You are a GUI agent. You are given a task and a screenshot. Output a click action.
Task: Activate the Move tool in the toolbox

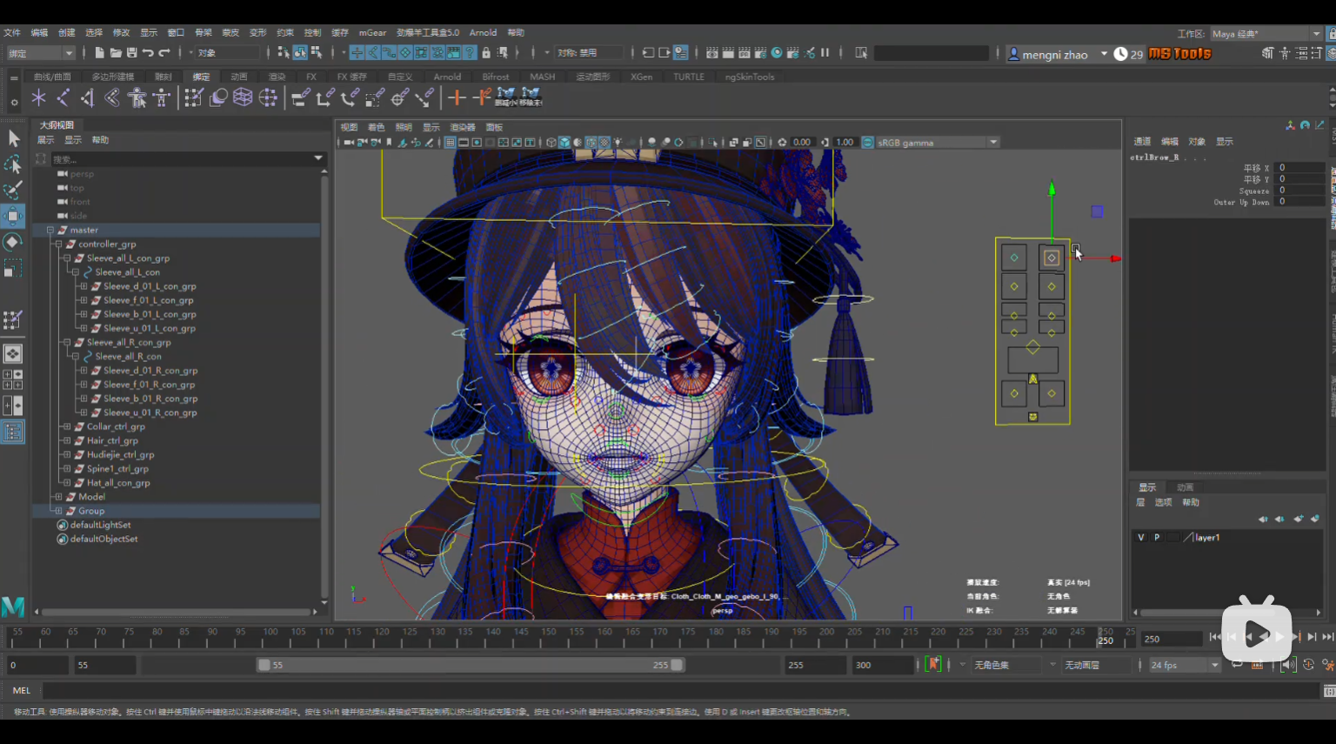pyautogui.click(x=13, y=216)
